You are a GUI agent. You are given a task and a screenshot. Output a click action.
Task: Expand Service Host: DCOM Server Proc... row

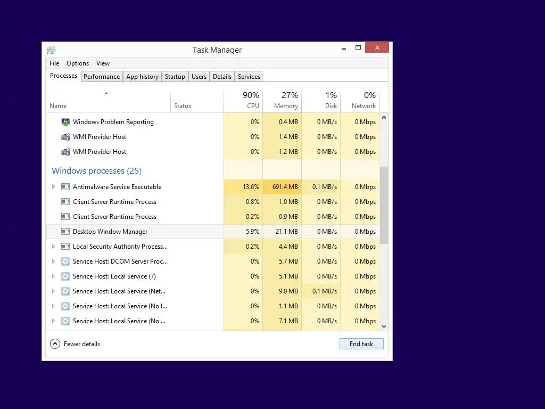coord(53,261)
